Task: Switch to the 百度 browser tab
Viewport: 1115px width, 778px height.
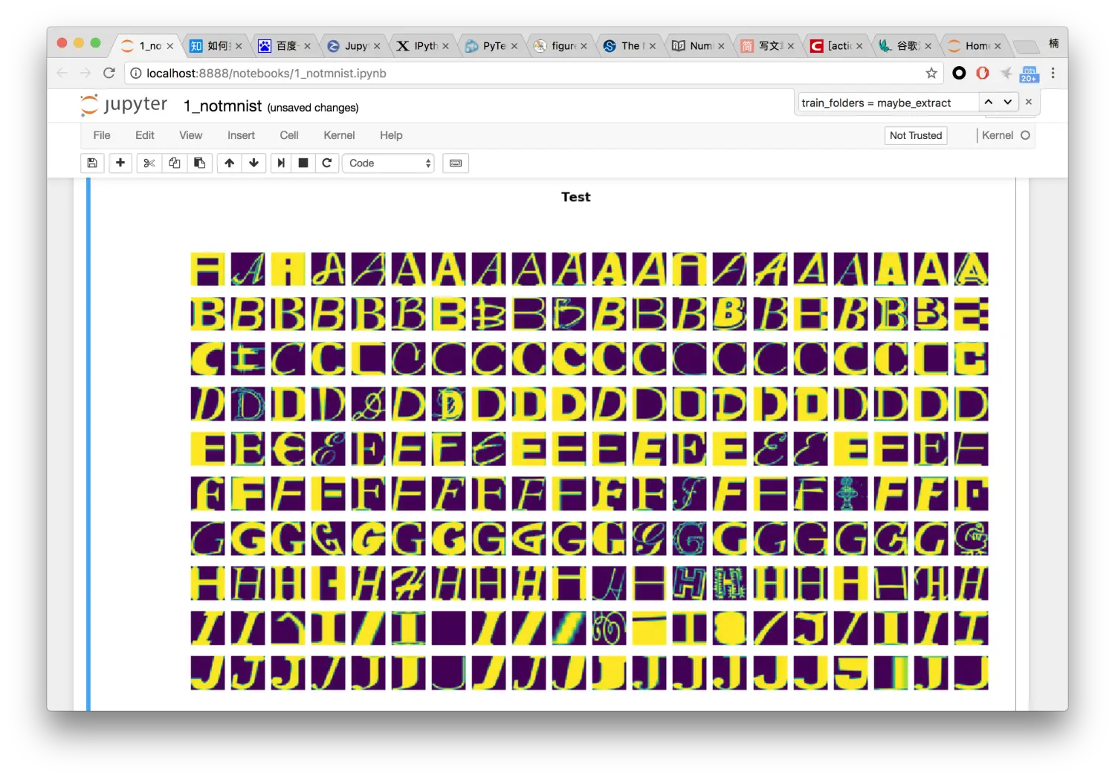Action: (x=286, y=46)
